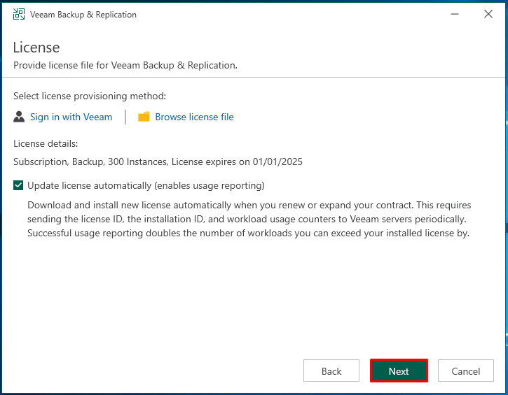Click the yellow folder icon beside Browse license file
Viewport: 508px width, 395px height.
tap(144, 117)
